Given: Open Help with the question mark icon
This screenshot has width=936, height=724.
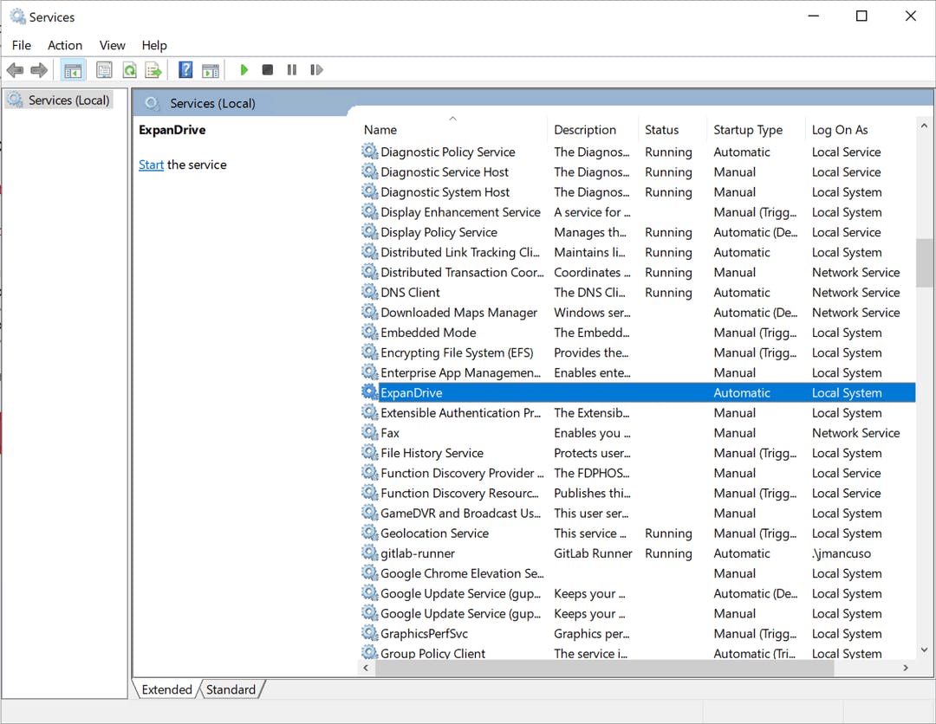Looking at the screenshot, I should [x=185, y=70].
